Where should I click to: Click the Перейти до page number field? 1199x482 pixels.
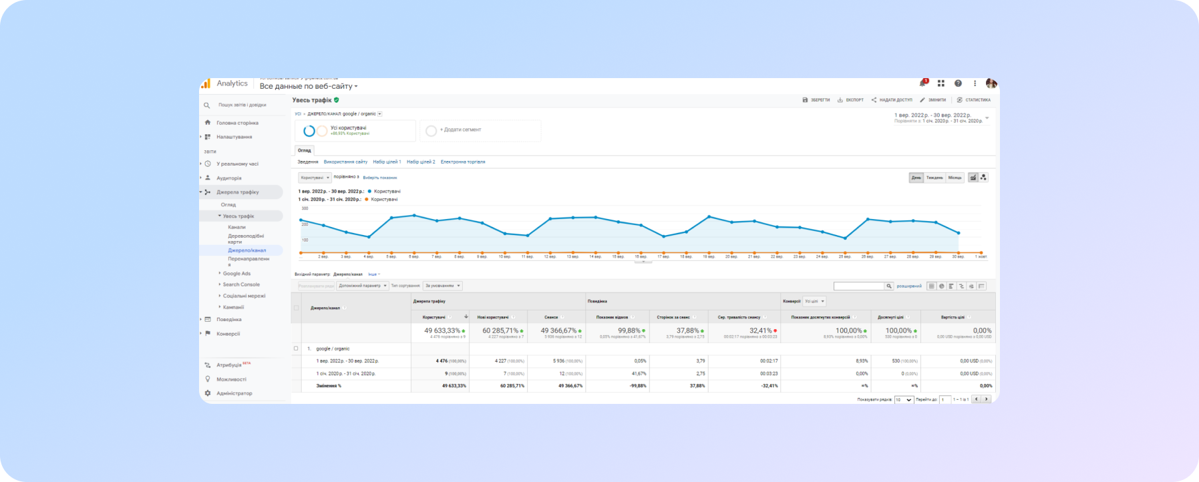tap(945, 399)
